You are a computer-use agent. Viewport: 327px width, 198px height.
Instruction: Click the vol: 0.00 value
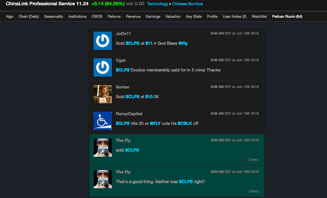[135, 4]
